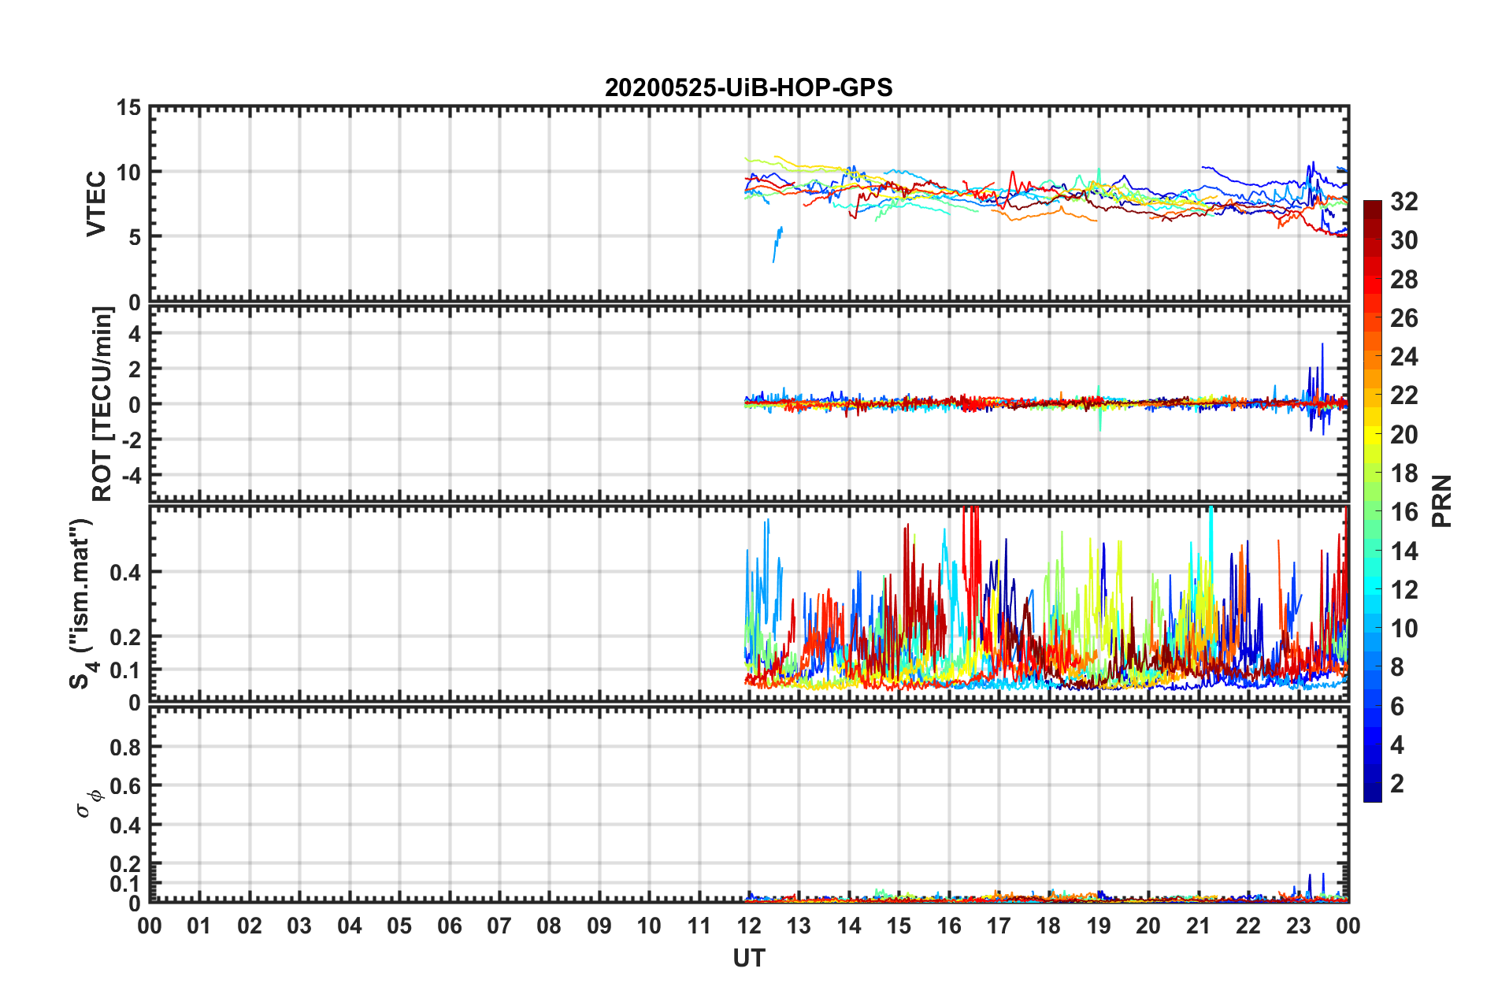Select the "ROT [TECU/min]" y-axis label
1498x1002 pixels.
[102, 404]
